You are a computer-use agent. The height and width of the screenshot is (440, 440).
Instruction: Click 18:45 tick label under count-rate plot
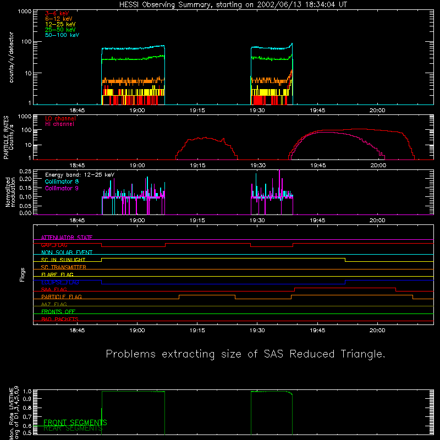[x=77, y=111]
